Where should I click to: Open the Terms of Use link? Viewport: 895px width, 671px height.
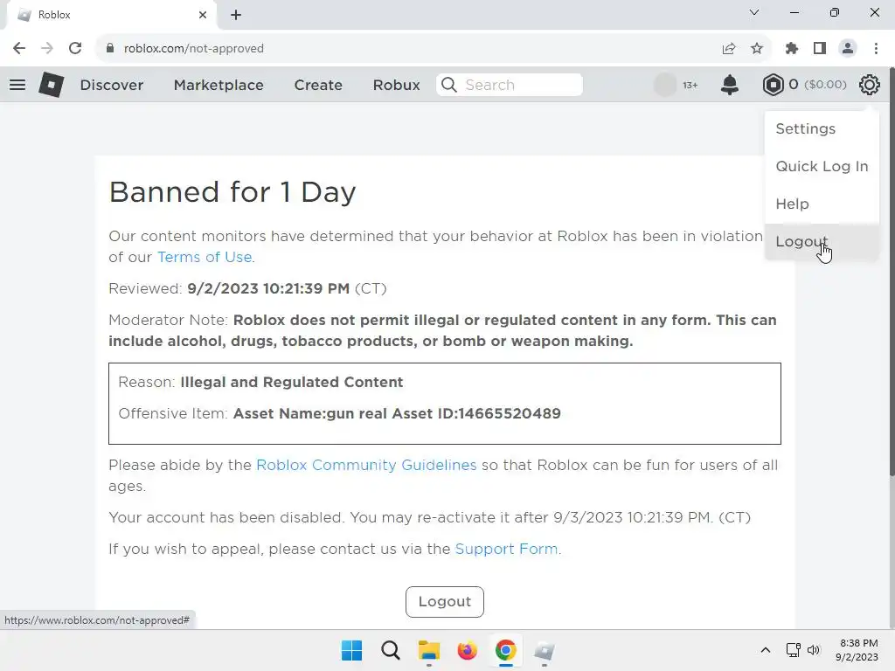205,258
